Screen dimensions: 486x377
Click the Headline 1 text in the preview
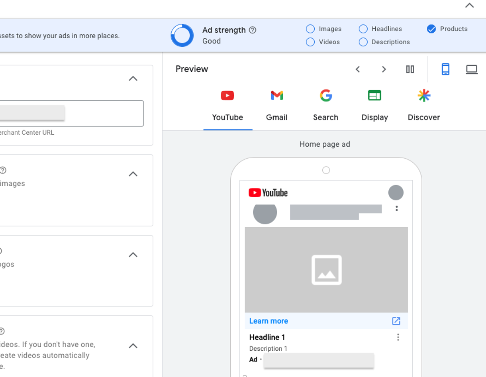coord(267,337)
